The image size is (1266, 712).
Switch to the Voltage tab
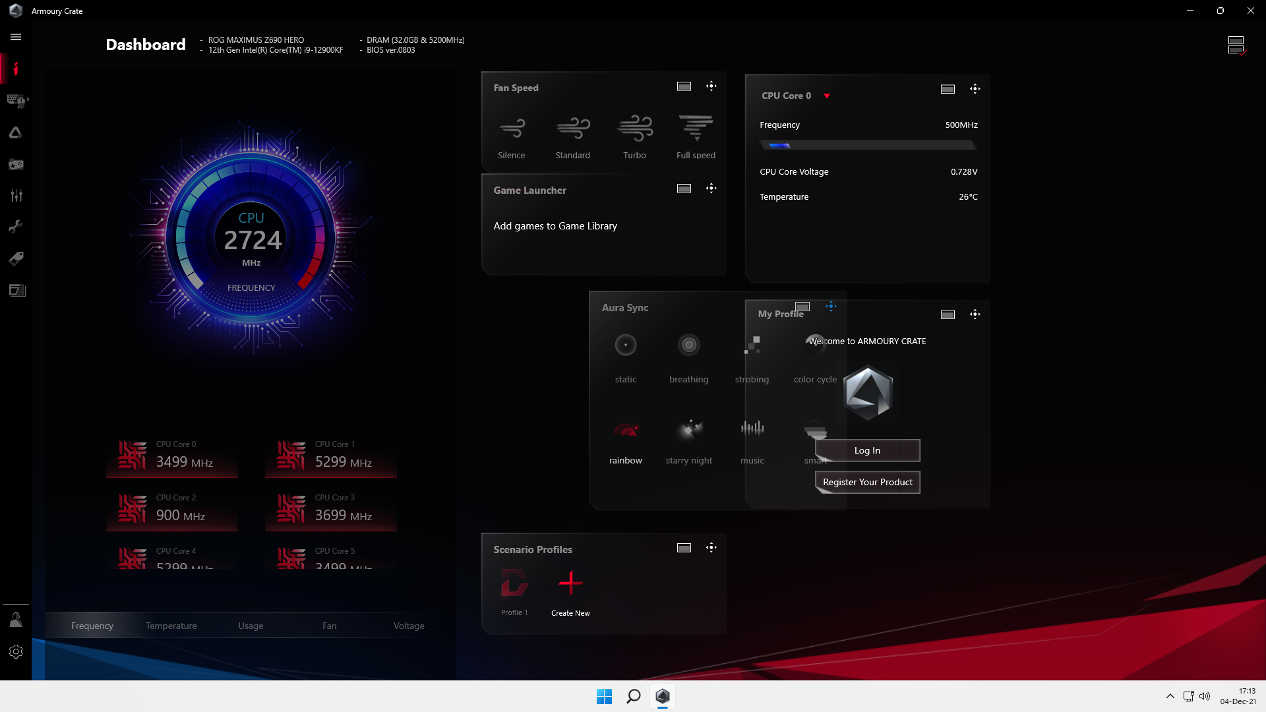[409, 626]
